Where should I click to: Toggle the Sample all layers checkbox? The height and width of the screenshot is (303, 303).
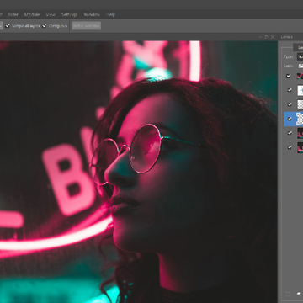[x=8, y=26]
